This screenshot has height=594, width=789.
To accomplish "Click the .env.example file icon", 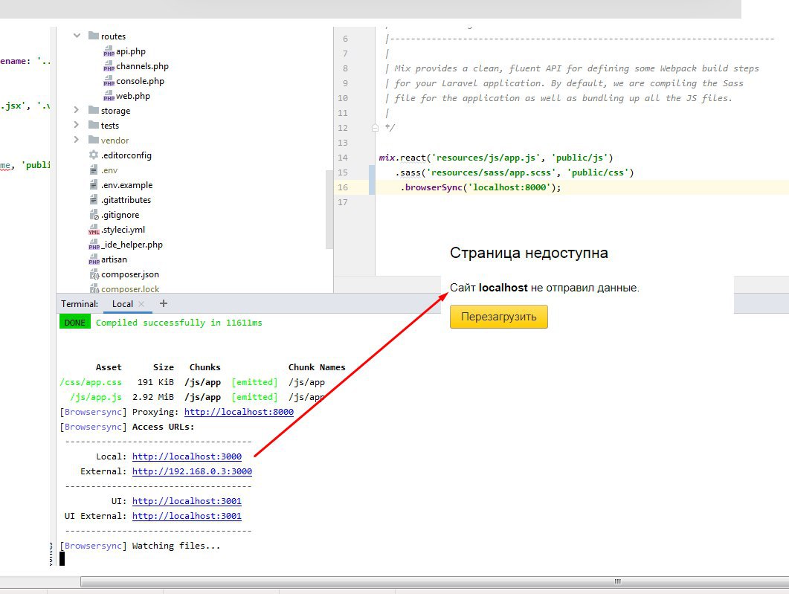I will point(94,184).
